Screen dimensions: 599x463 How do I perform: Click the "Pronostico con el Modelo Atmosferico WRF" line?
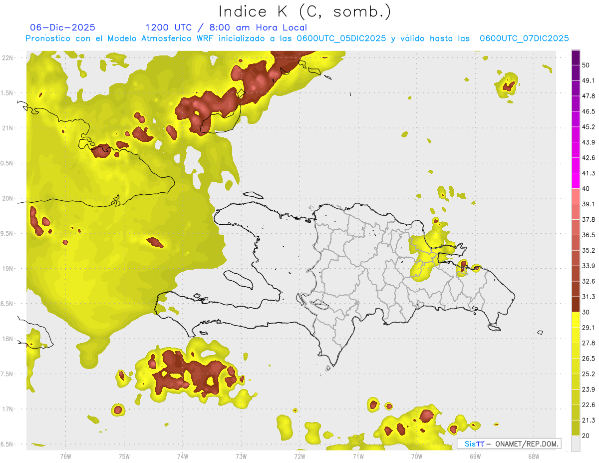click(x=297, y=38)
